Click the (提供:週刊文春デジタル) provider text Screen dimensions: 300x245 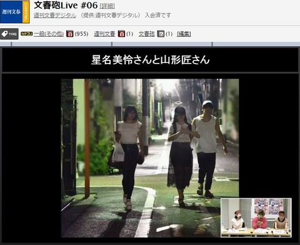tap(111, 16)
